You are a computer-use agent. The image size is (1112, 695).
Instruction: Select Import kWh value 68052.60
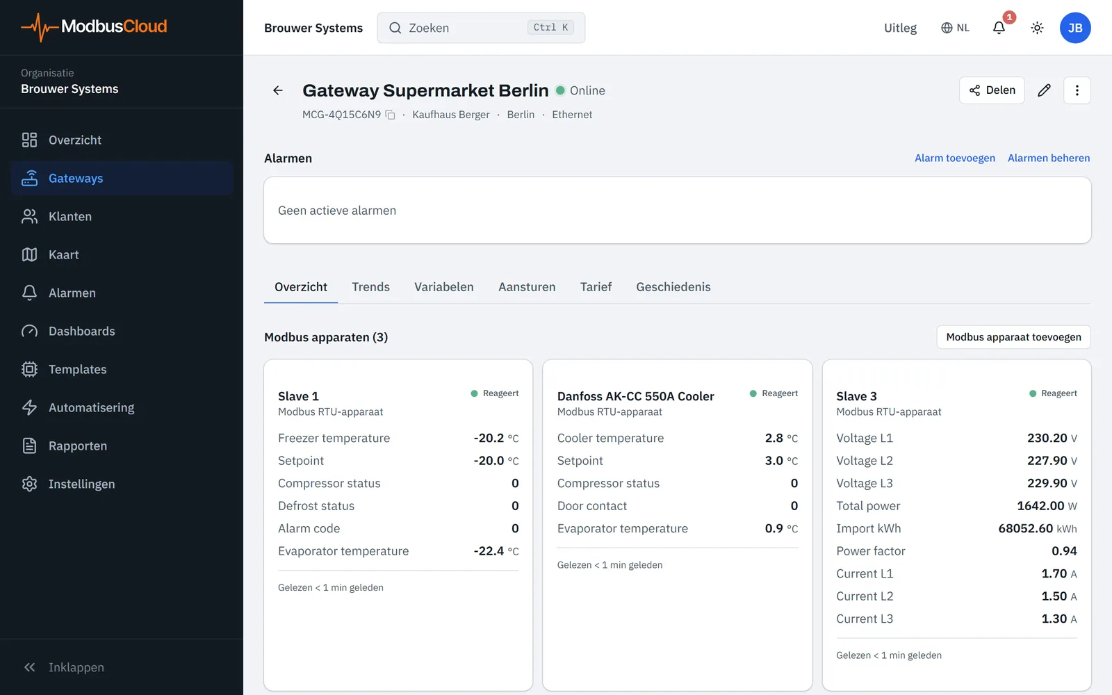point(1026,528)
